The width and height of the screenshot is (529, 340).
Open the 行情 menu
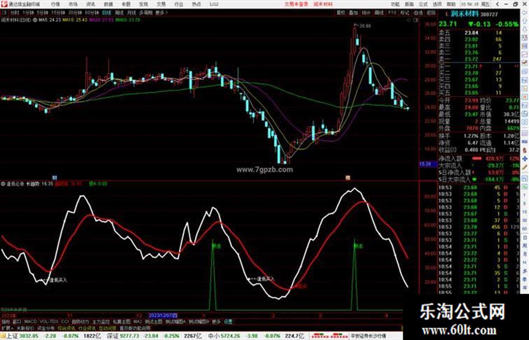pos(55,4)
